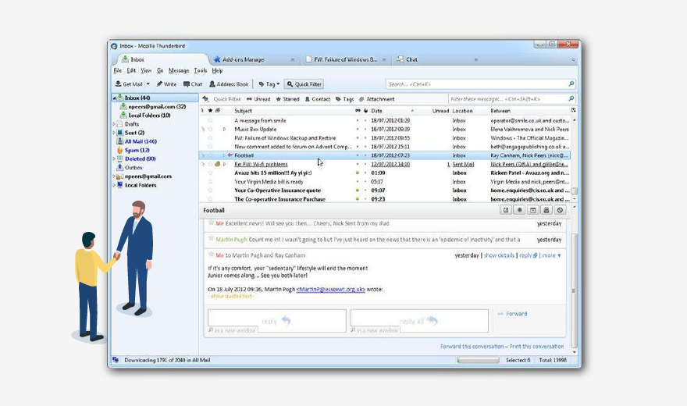Expand the Football conversation thread
Image resolution: width=687 pixels, height=406 pixels.
tap(222, 155)
